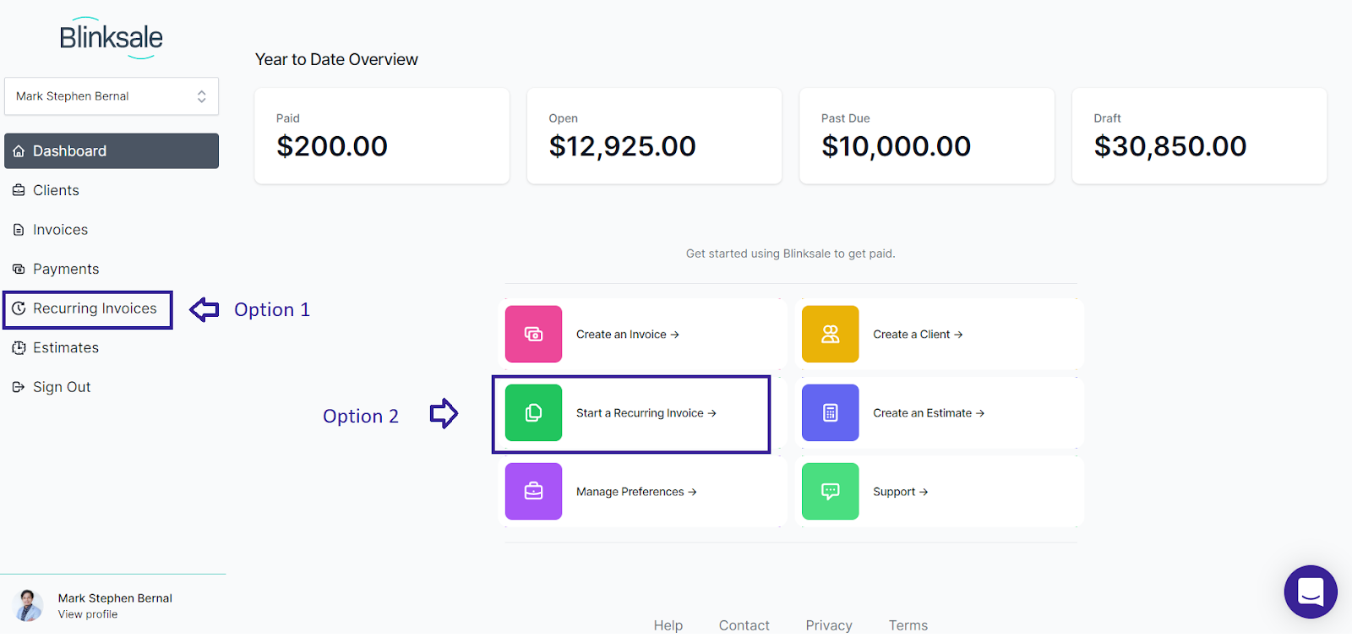This screenshot has width=1352, height=638.
Task: Open Invoices from the sidebar
Action: coord(60,230)
